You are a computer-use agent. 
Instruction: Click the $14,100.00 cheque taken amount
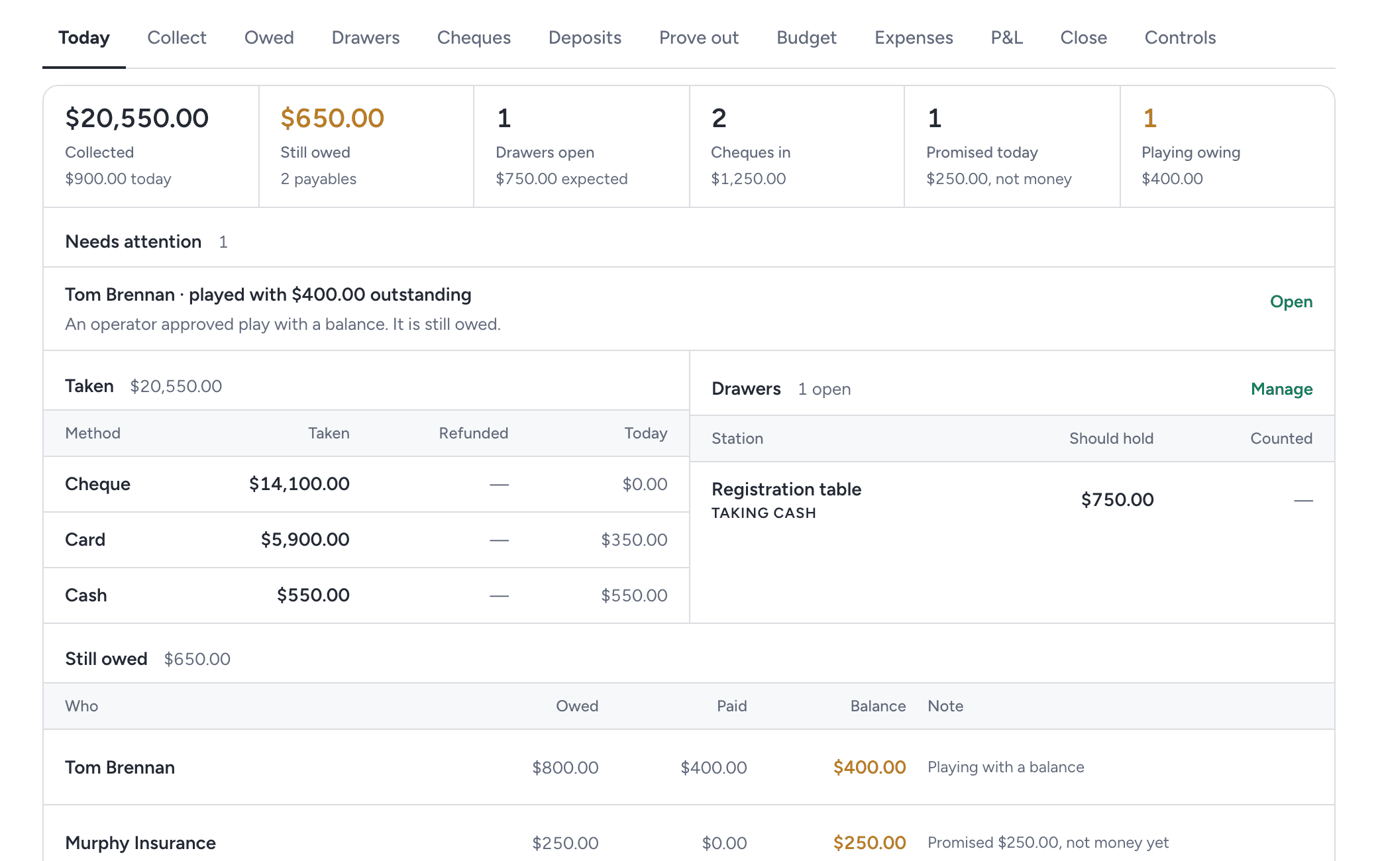pos(299,484)
